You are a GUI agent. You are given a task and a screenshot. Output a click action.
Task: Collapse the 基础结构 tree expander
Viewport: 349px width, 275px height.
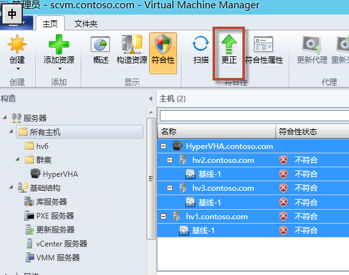pyautogui.click(x=11, y=187)
